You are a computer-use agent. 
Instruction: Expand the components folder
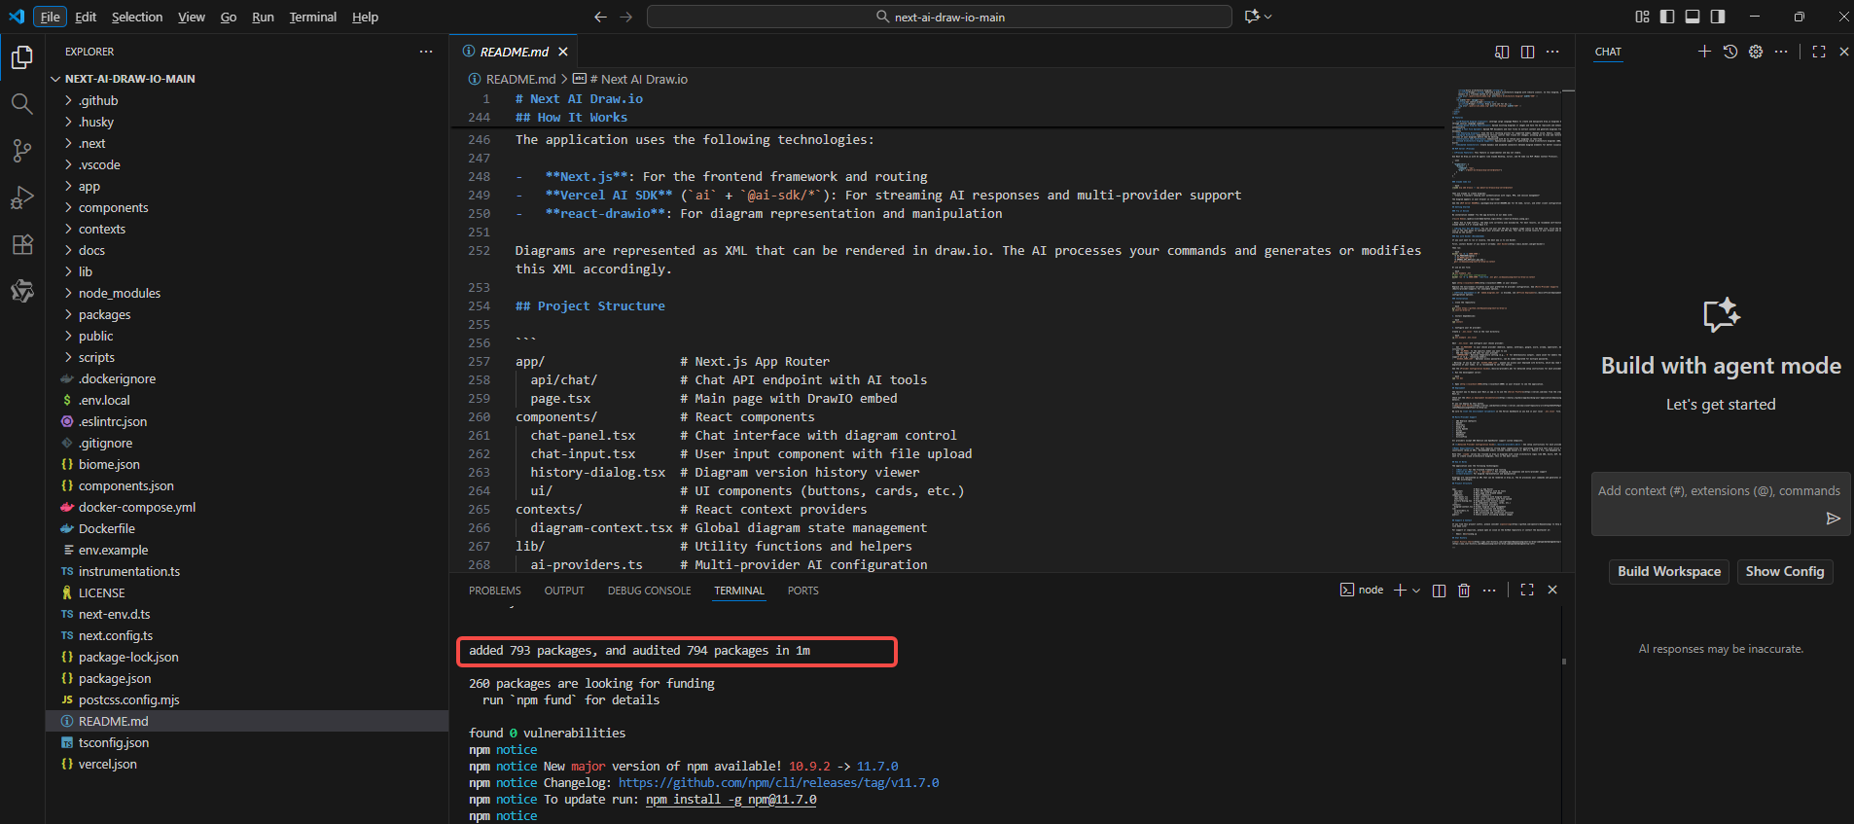[x=247, y=207]
